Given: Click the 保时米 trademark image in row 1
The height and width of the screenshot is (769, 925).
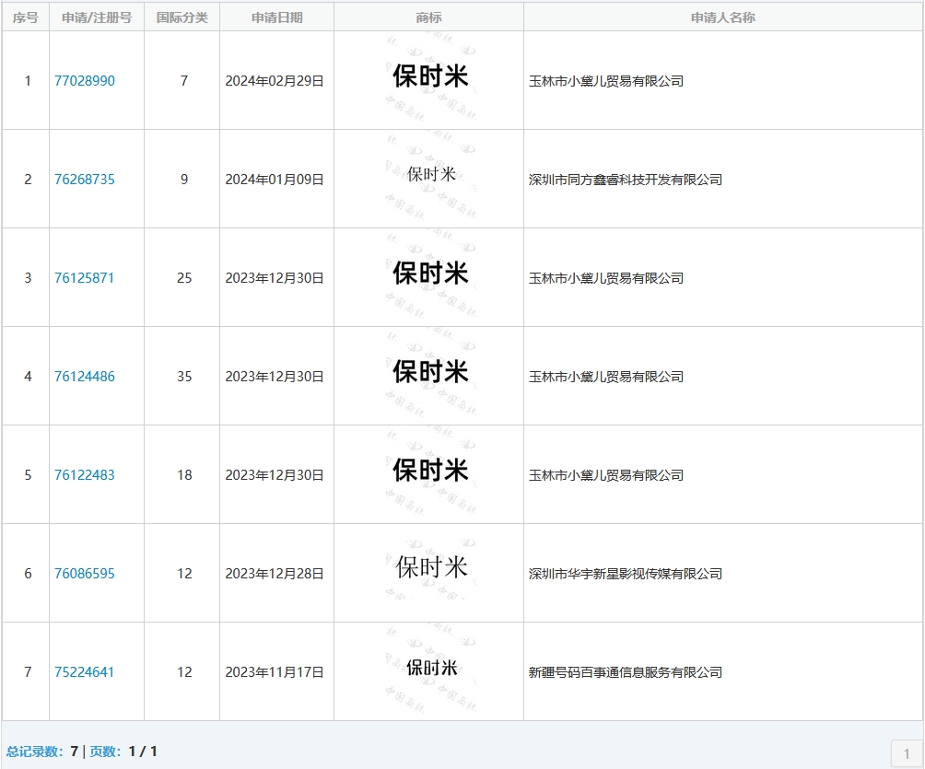Looking at the screenshot, I should 430,78.
